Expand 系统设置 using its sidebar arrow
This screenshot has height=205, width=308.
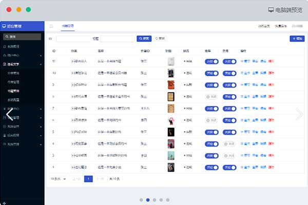41,127
